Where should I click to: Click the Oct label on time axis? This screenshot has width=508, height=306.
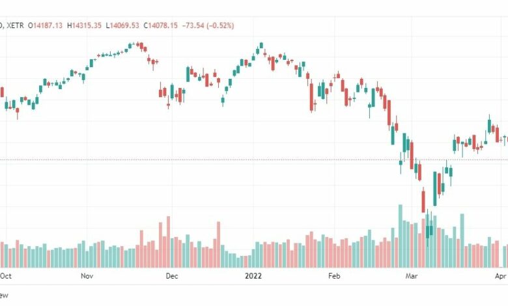5,276
